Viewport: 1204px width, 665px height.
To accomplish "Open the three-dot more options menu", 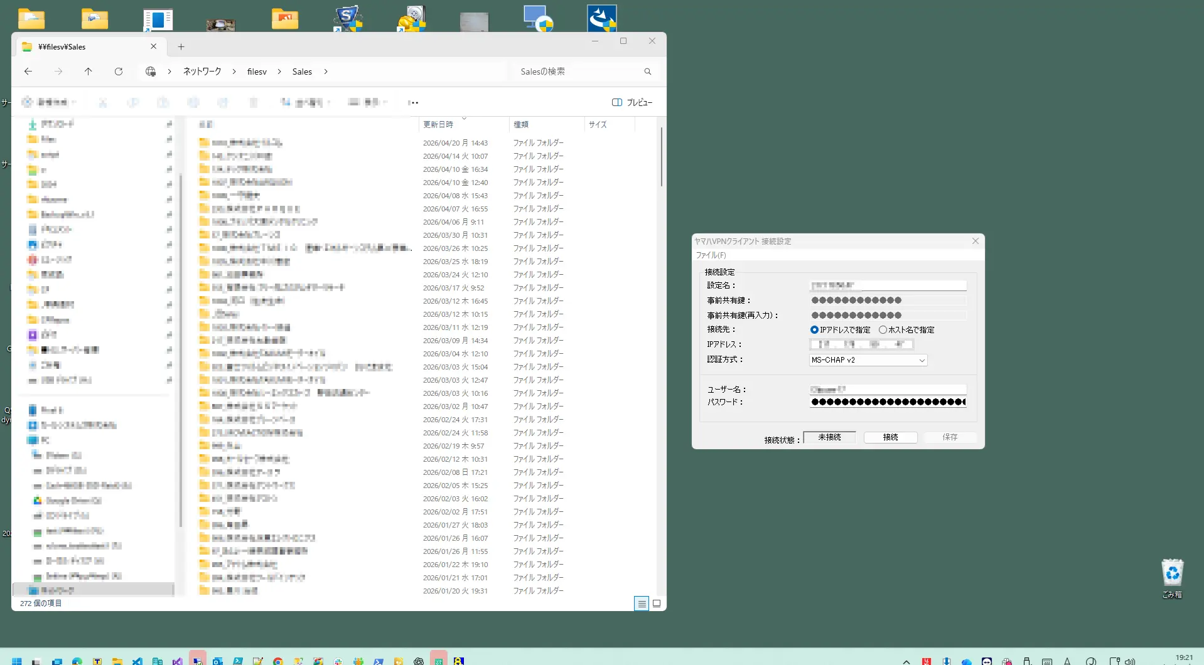I will click(413, 102).
